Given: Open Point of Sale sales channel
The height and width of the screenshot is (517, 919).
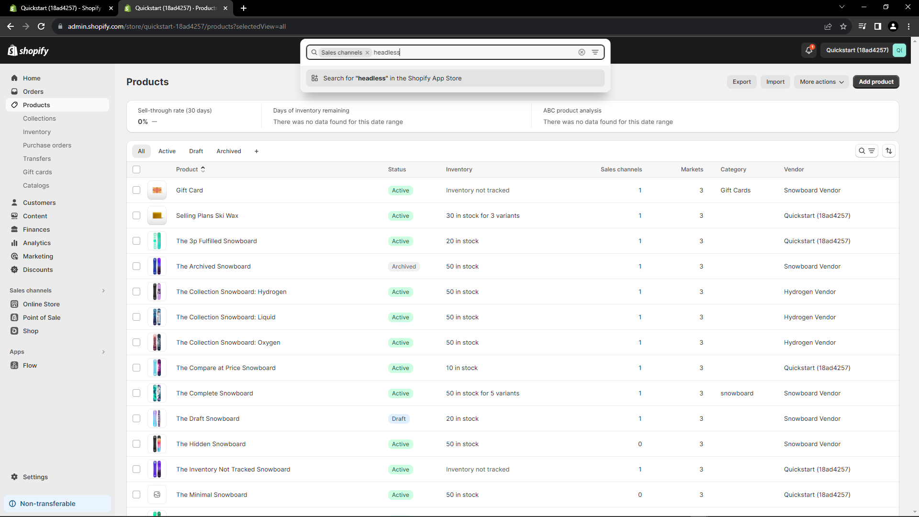Looking at the screenshot, I should click(x=41, y=317).
